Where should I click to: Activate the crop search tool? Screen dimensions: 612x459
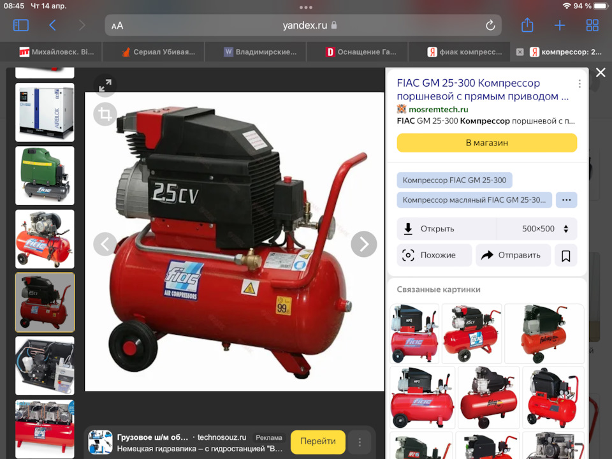pyautogui.click(x=105, y=114)
